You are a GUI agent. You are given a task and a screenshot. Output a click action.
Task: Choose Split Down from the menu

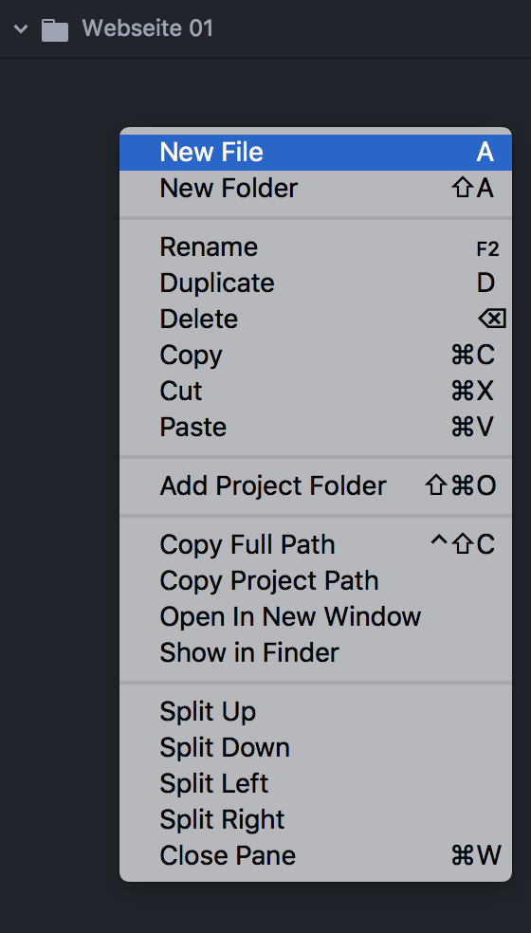(316, 747)
